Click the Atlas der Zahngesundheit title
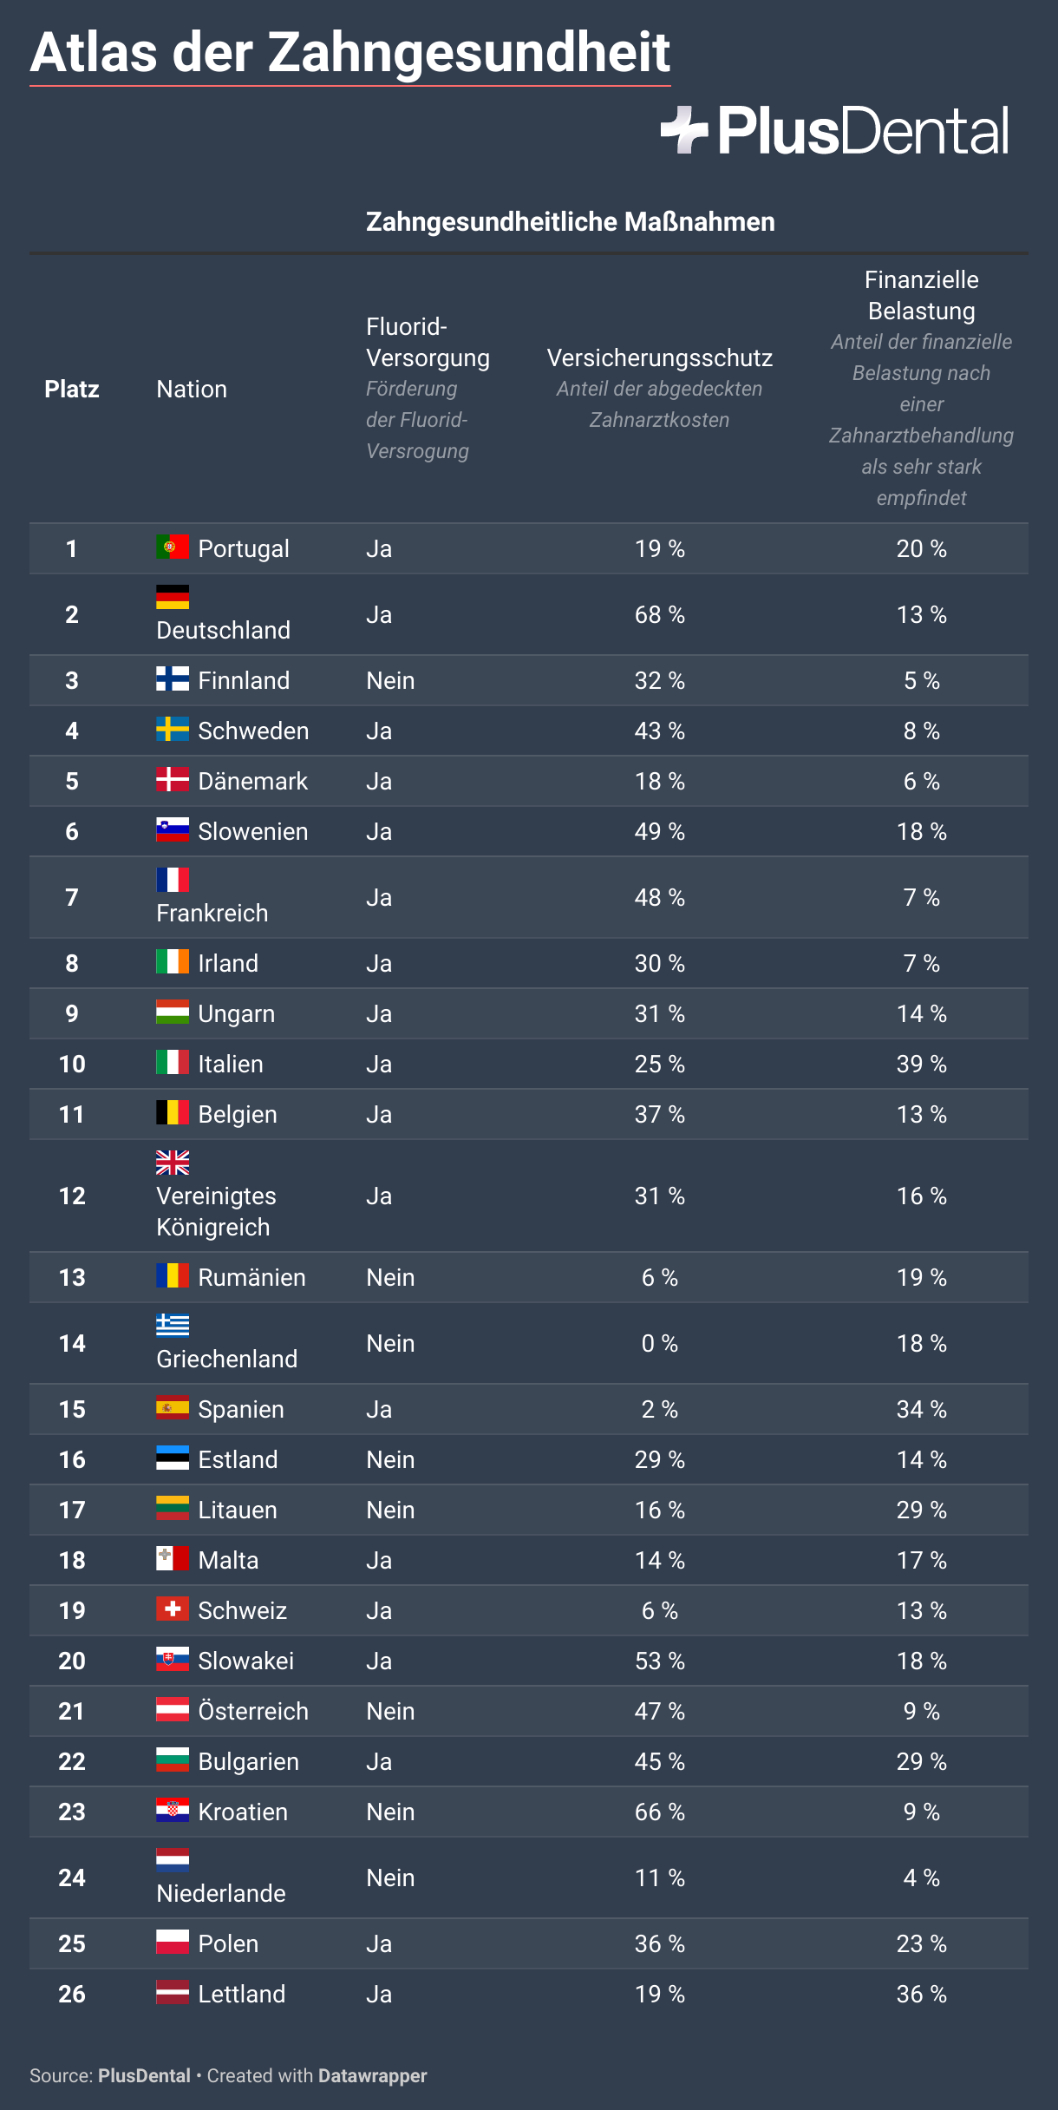1058x2110 pixels. coord(350,52)
